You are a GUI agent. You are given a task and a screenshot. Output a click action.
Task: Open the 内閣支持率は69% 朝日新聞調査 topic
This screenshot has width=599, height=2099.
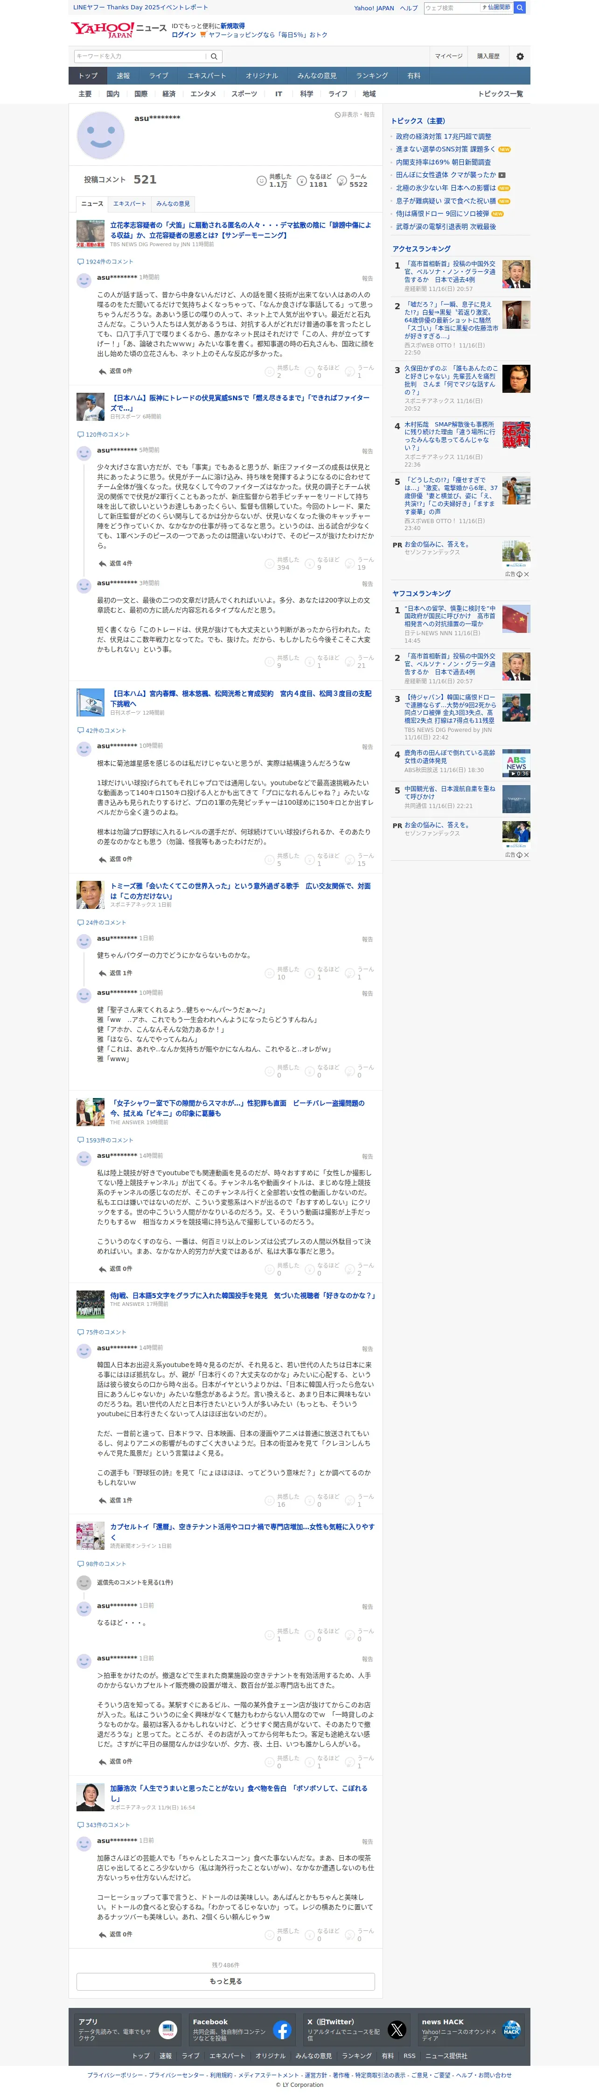pyautogui.click(x=444, y=162)
